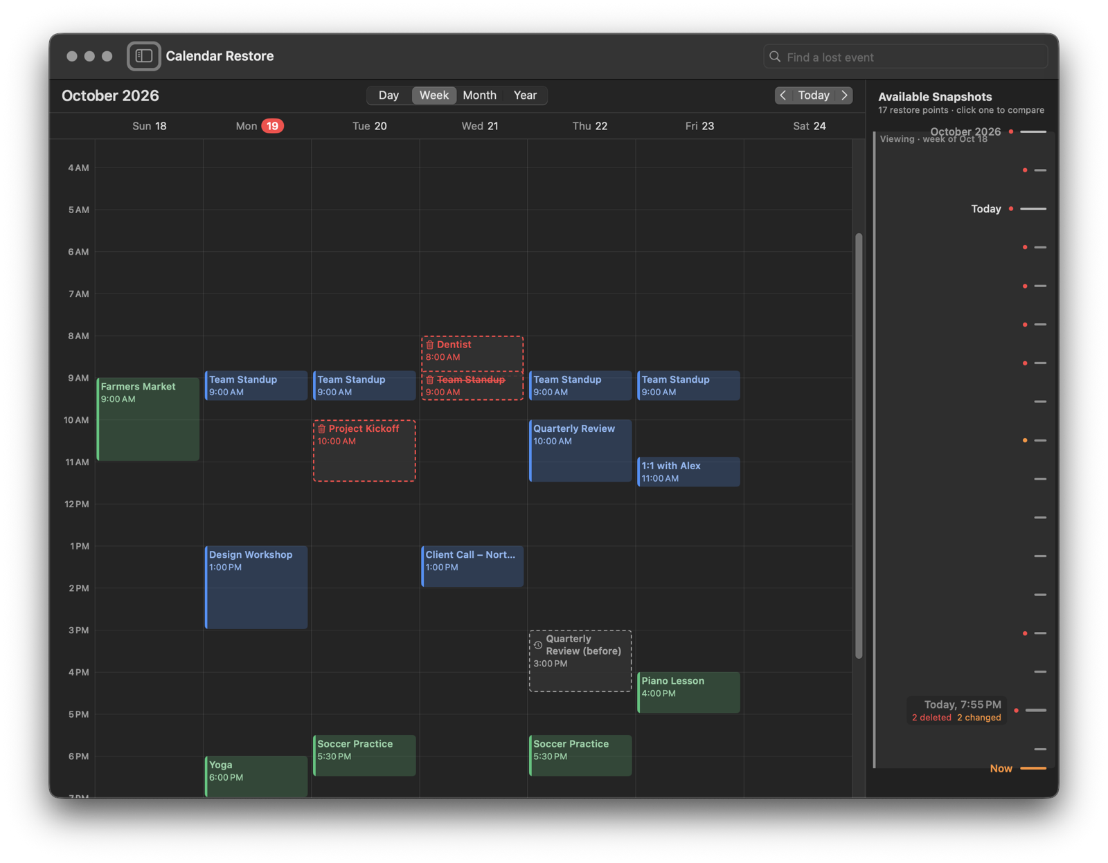The image size is (1108, 863).
Task: Toggle the sidebar panel icon
Action: pyautogui.click(x=144, y=56)
